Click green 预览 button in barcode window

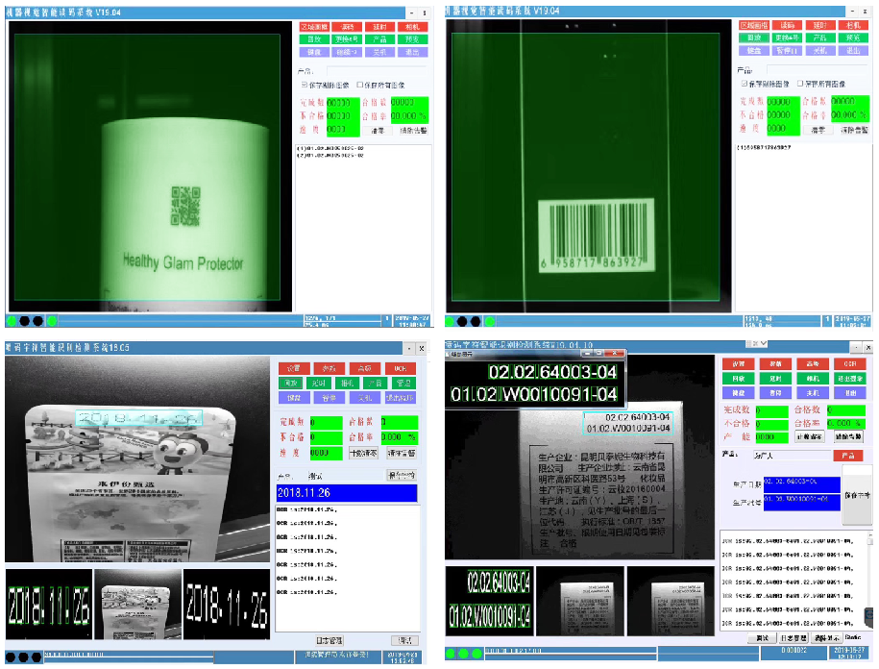click(851, 37)
